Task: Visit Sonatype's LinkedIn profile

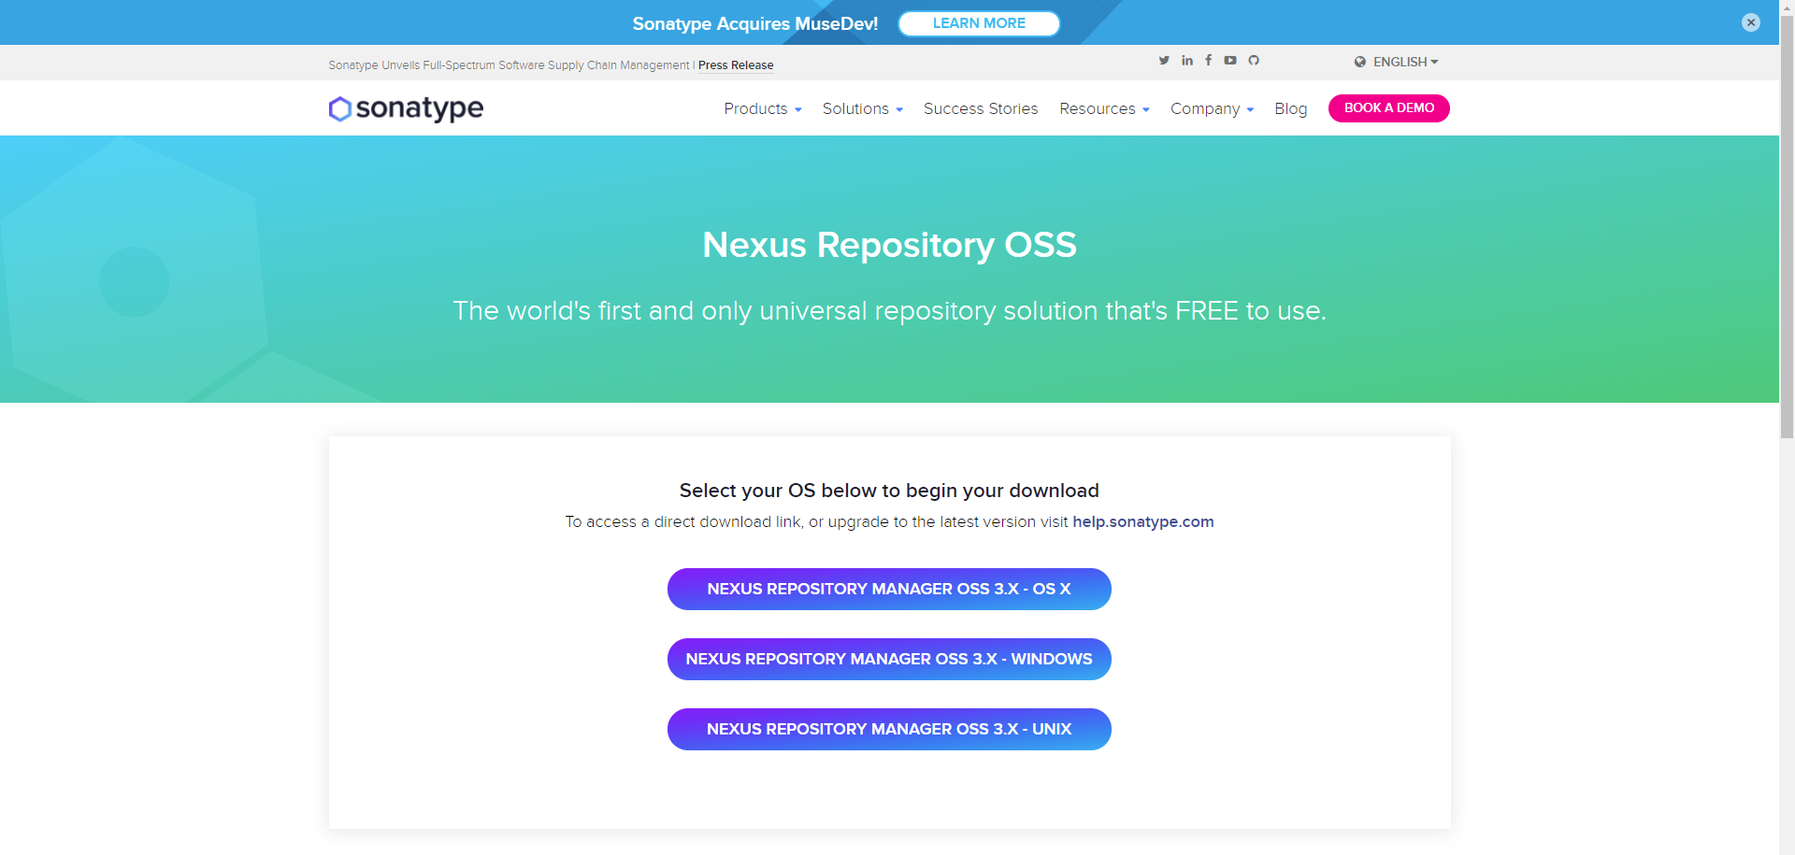Action: tap(1186, 61)
